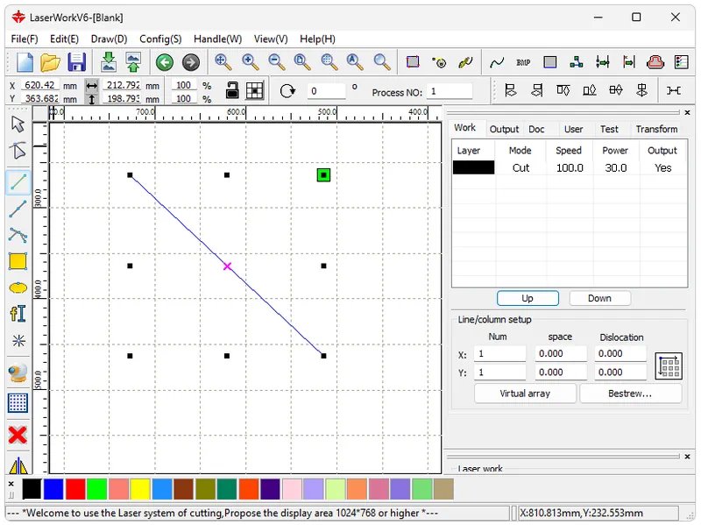701x525 pixels.
Task: Save the file with the floppy disk icon
Action: [x=76, y=62]
